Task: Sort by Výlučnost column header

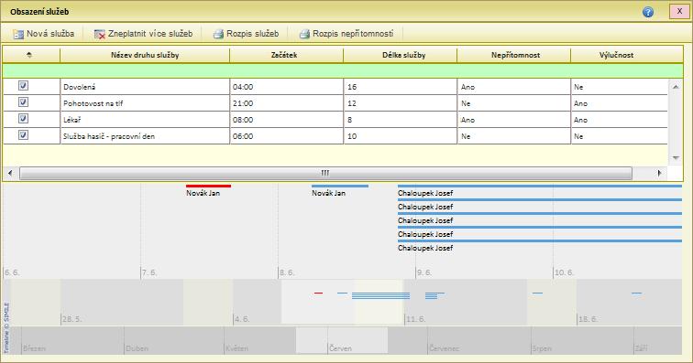Action: [627, 55]
